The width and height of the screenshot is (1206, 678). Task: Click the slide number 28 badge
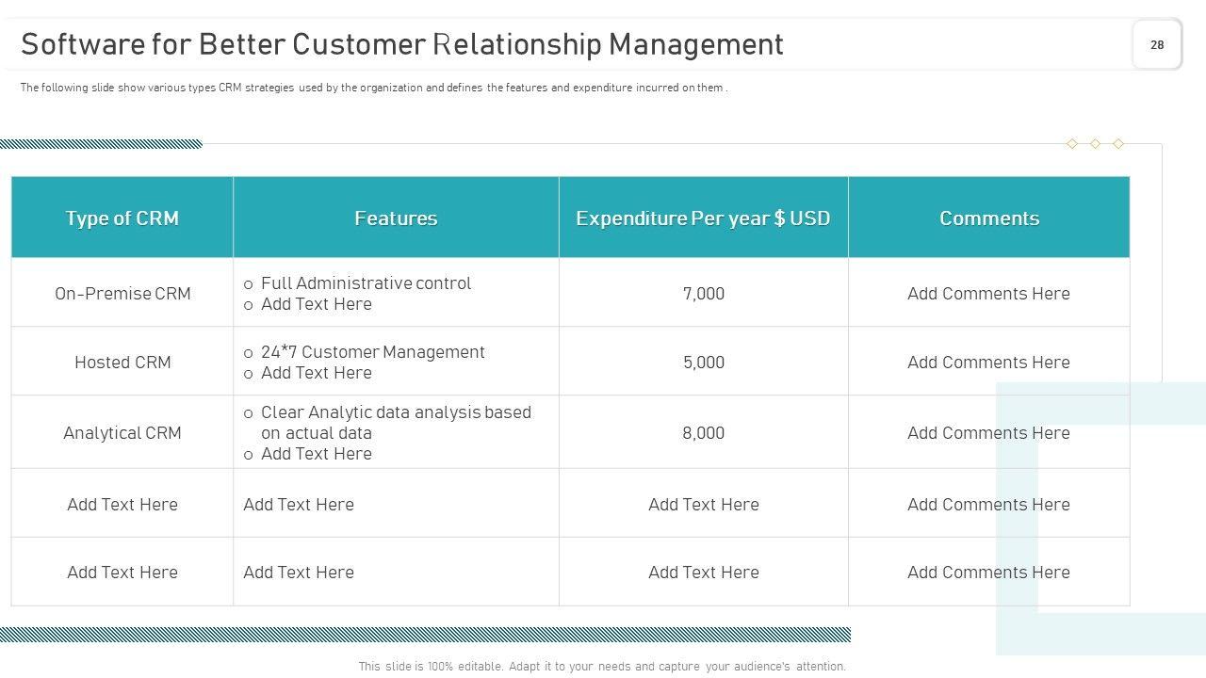click(1157, 44)
